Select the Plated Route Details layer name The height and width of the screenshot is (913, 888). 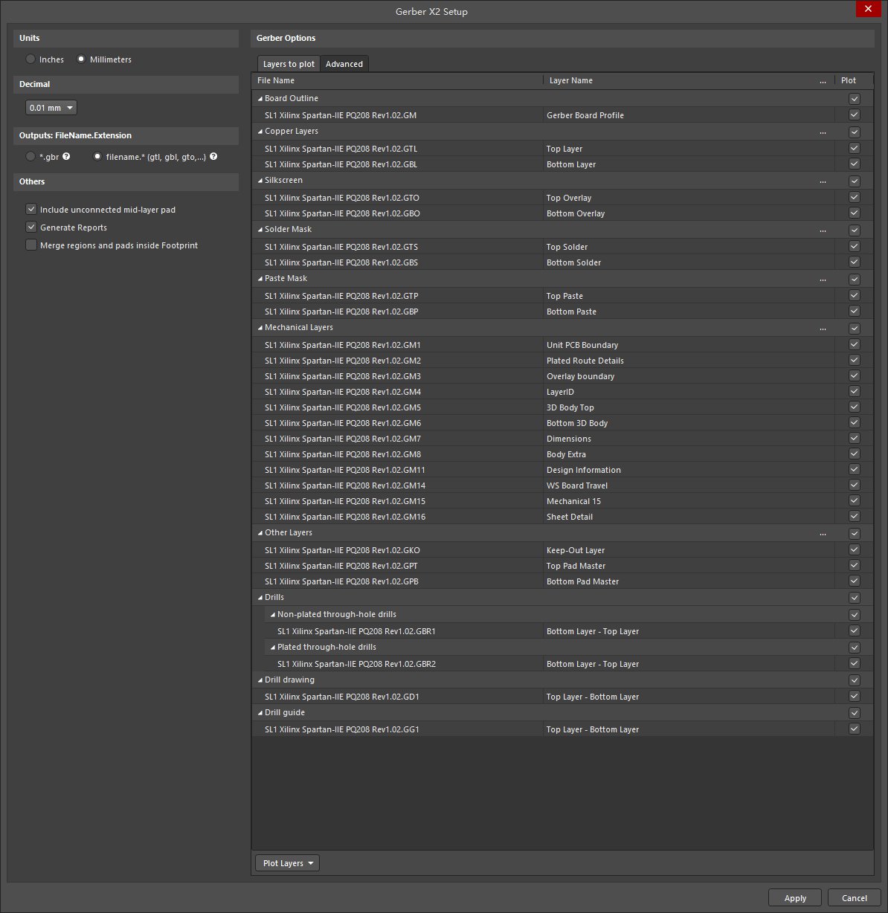(x=585, y=361)
